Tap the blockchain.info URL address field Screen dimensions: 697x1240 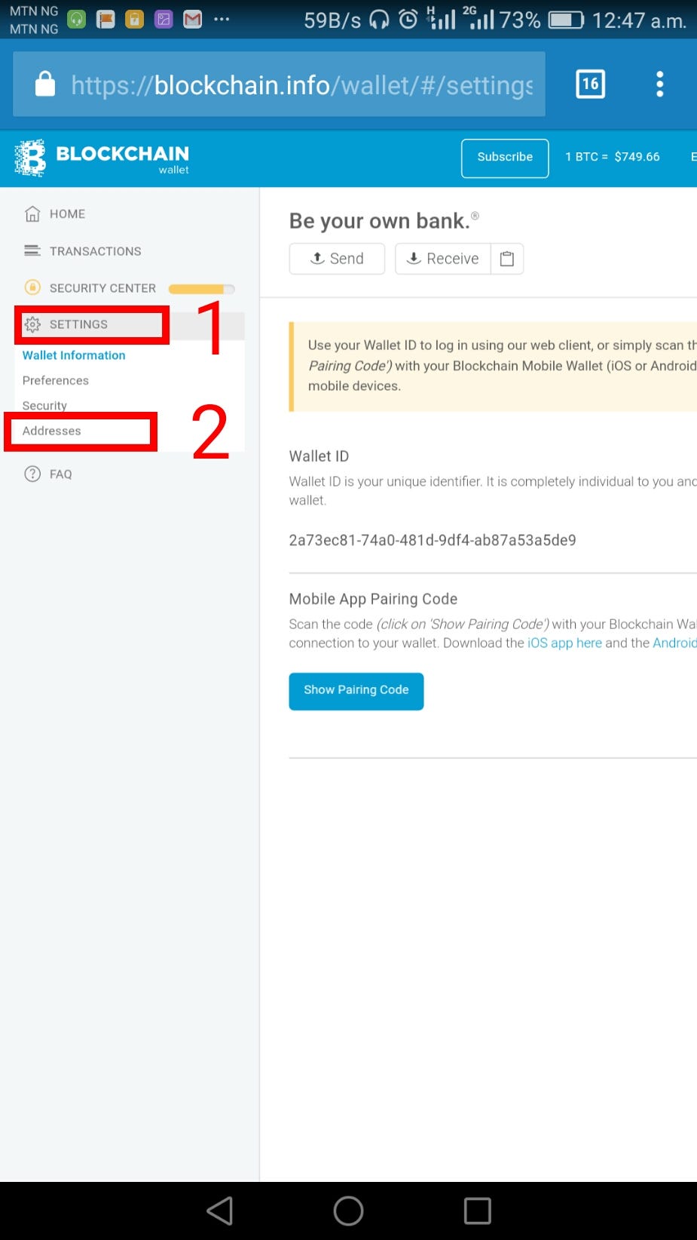pos(280,84)
